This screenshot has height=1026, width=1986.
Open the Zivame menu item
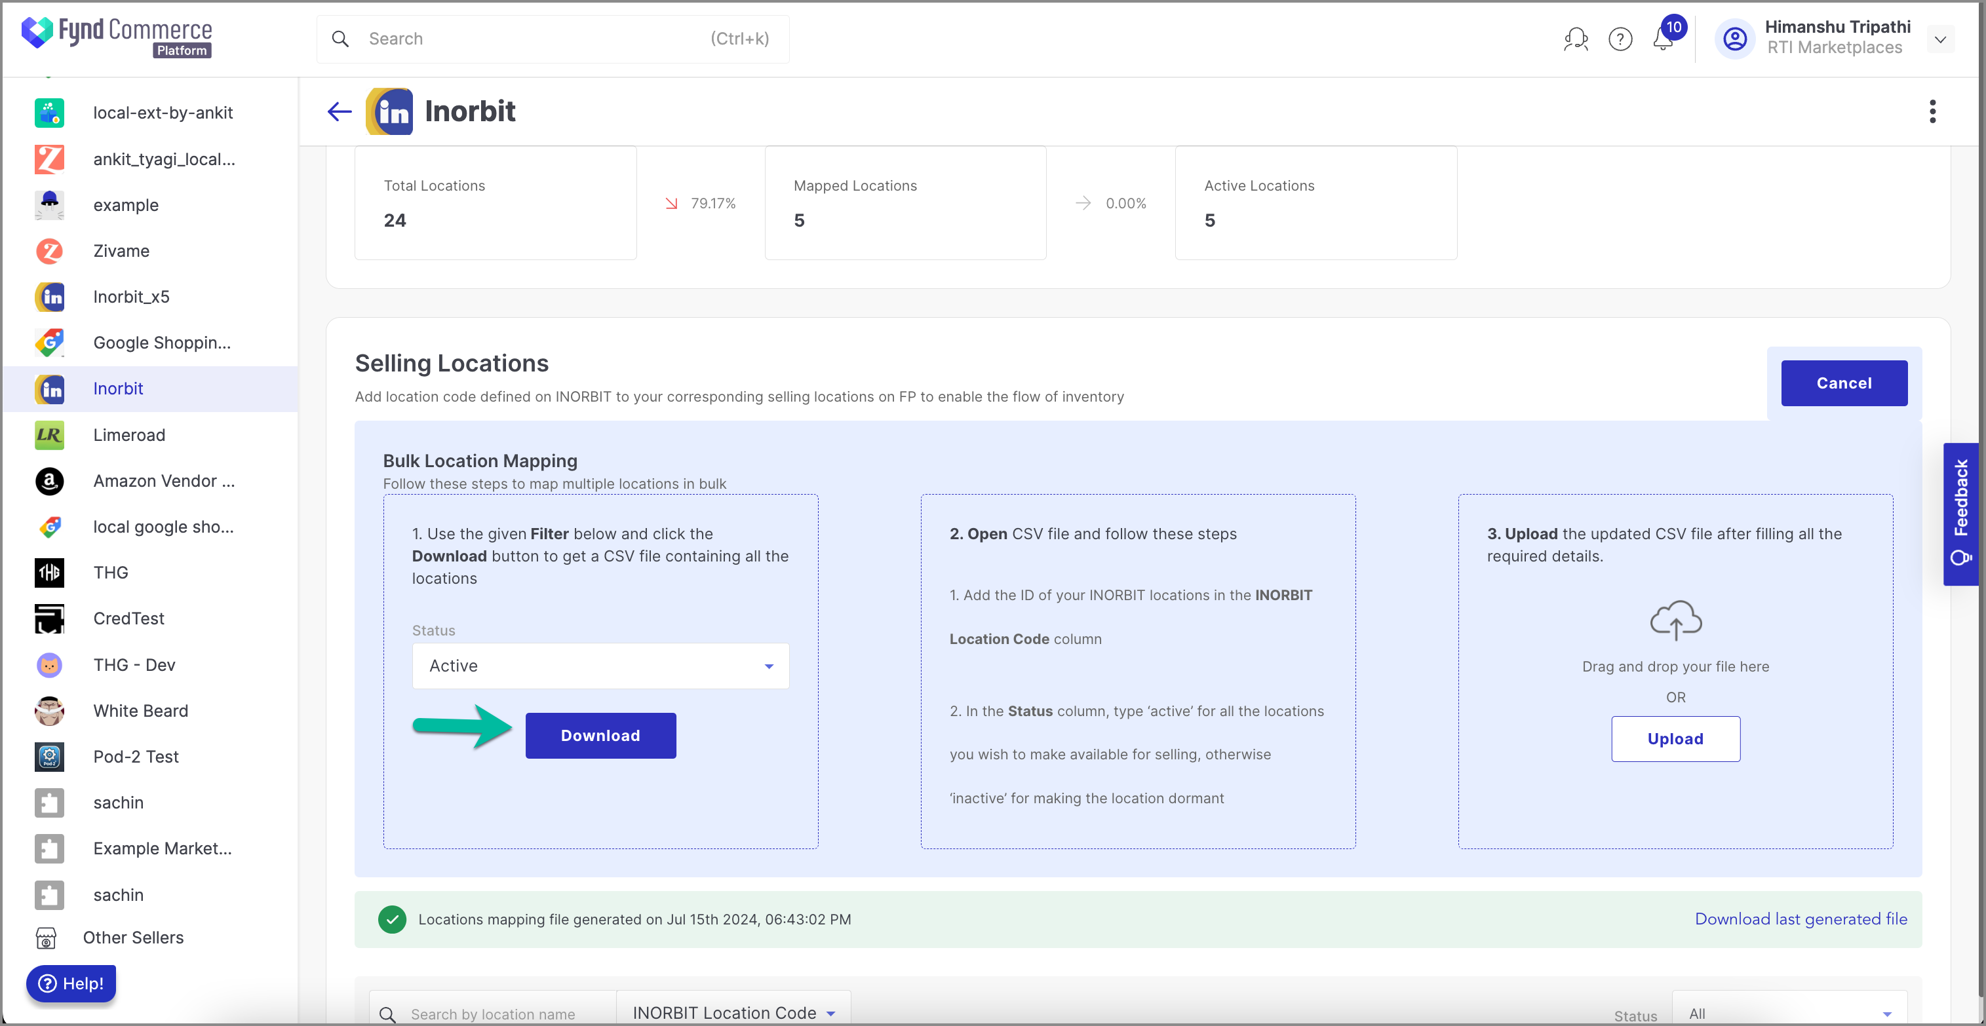click(x=150, y=252)
